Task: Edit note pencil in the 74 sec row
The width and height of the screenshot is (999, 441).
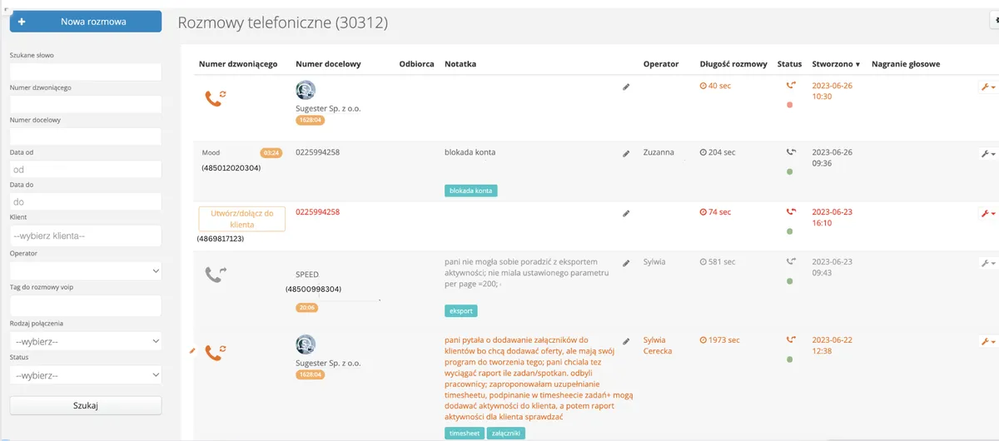Action: click(626, 214)
